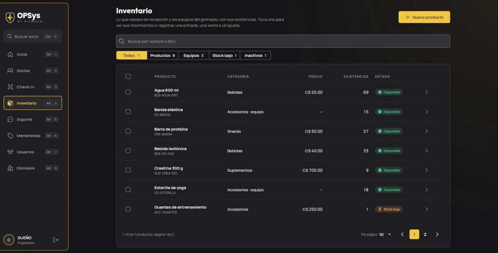This screenshot has height=253, width=498.
Task: Click the Inventario box icon
Action: (10, 103)
